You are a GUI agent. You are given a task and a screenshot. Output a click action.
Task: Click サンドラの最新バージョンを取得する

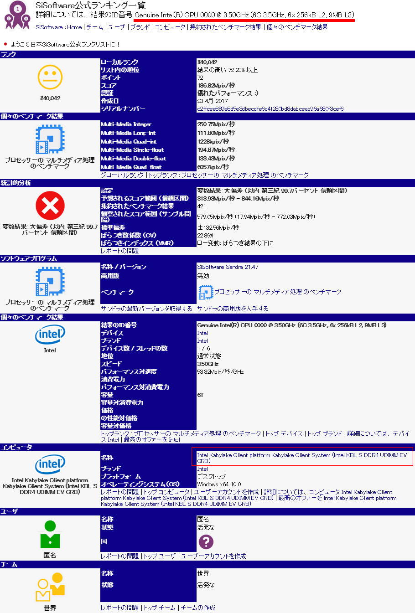click(x=146, y=309)
